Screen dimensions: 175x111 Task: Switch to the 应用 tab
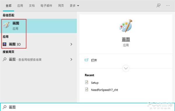[20, 6]
